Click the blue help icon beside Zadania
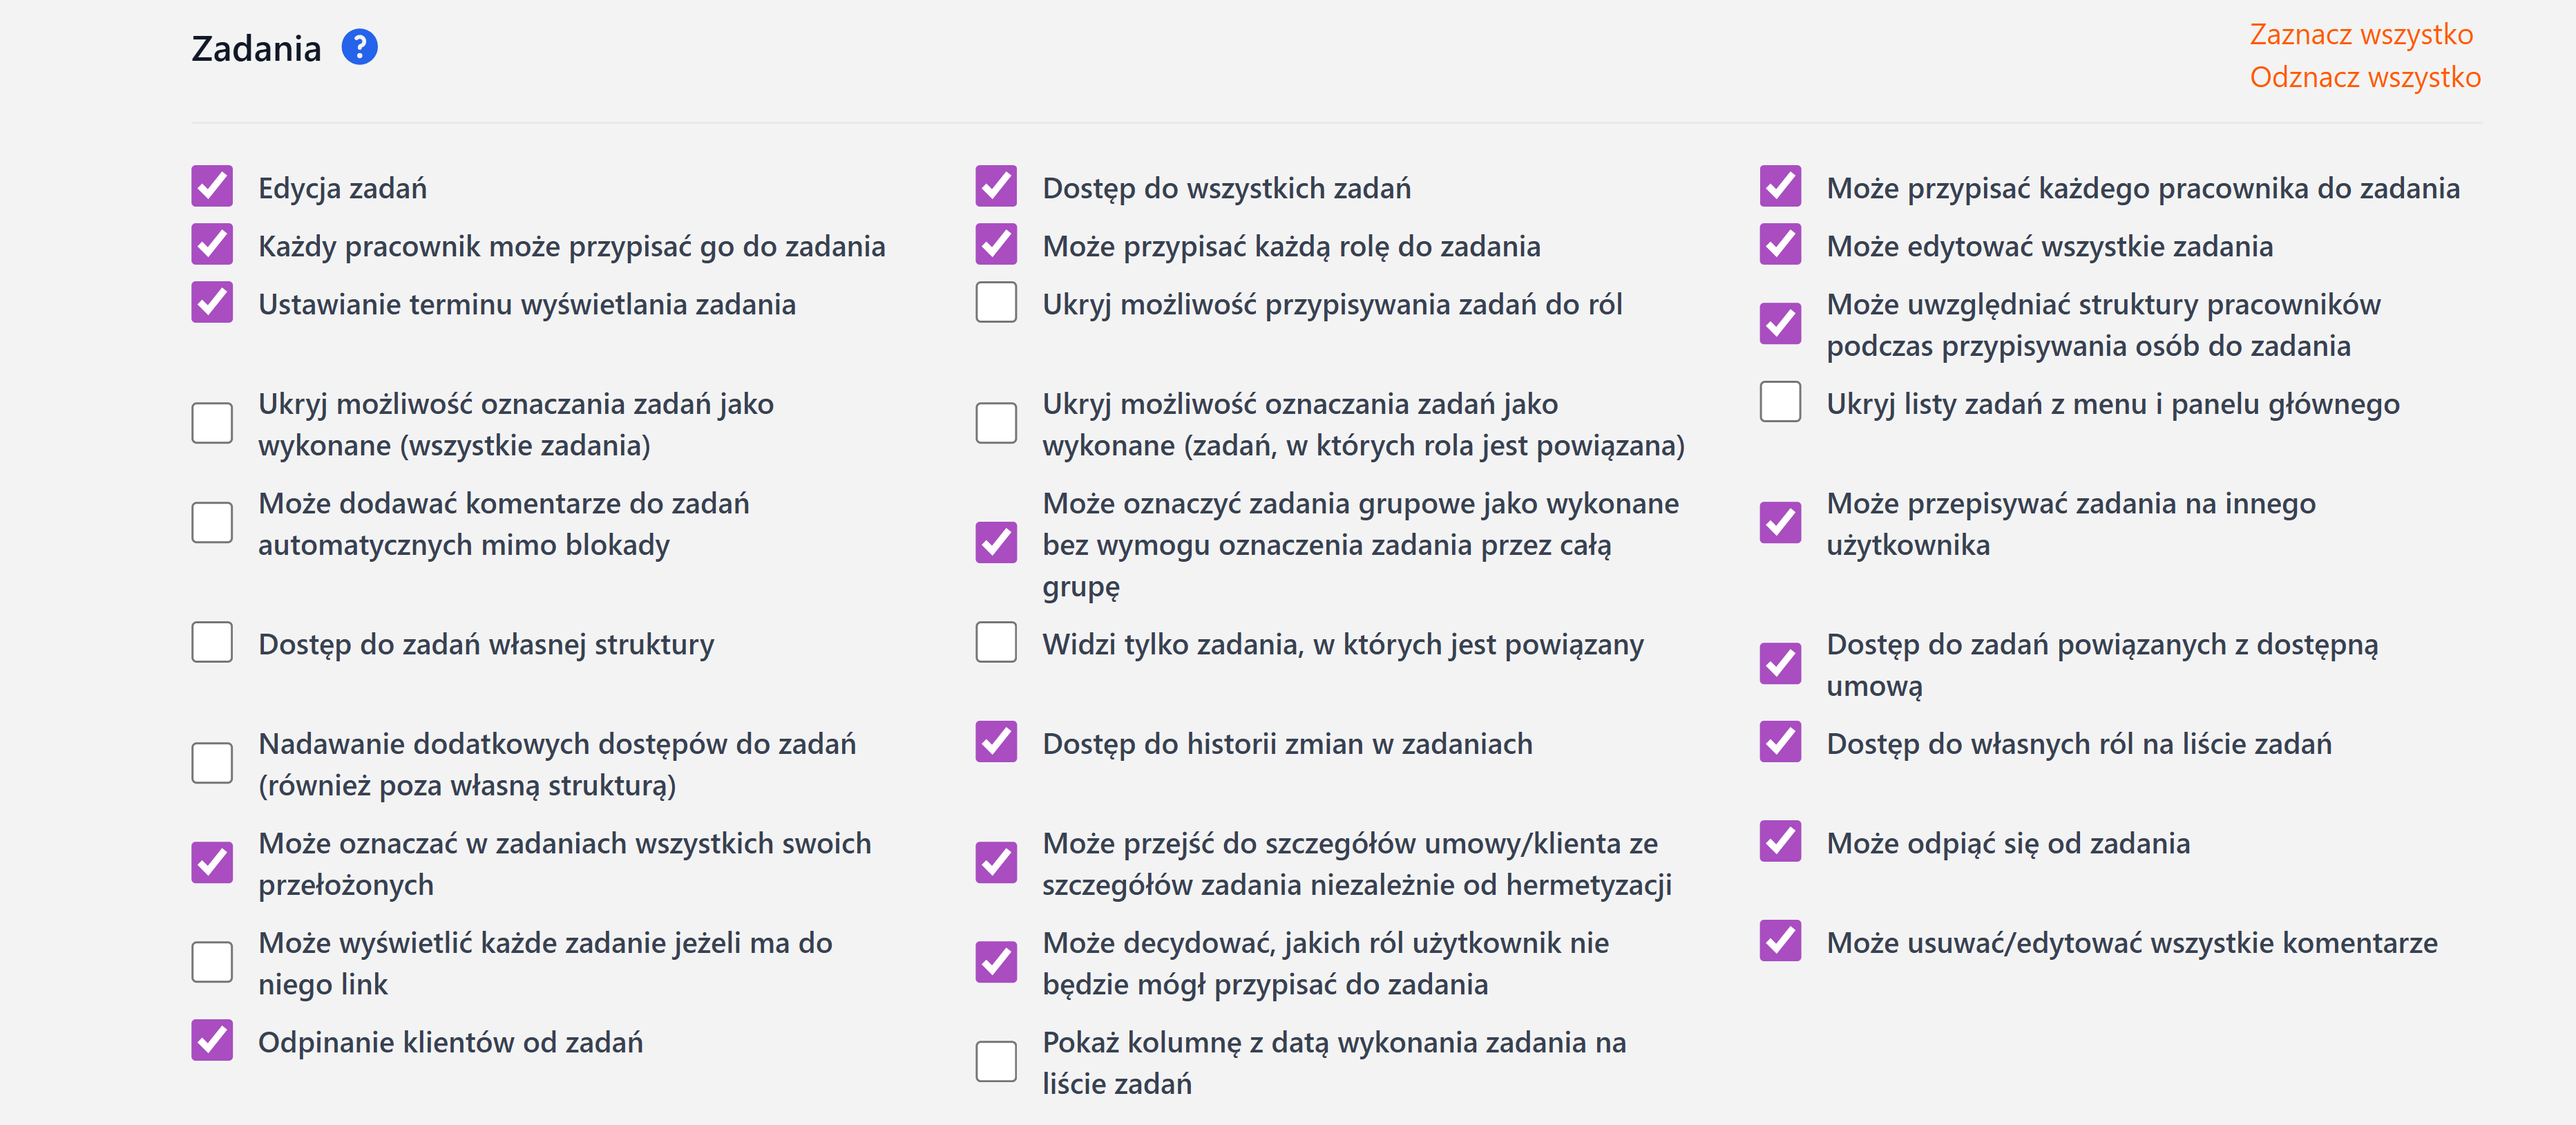 (x=359, y=47)
